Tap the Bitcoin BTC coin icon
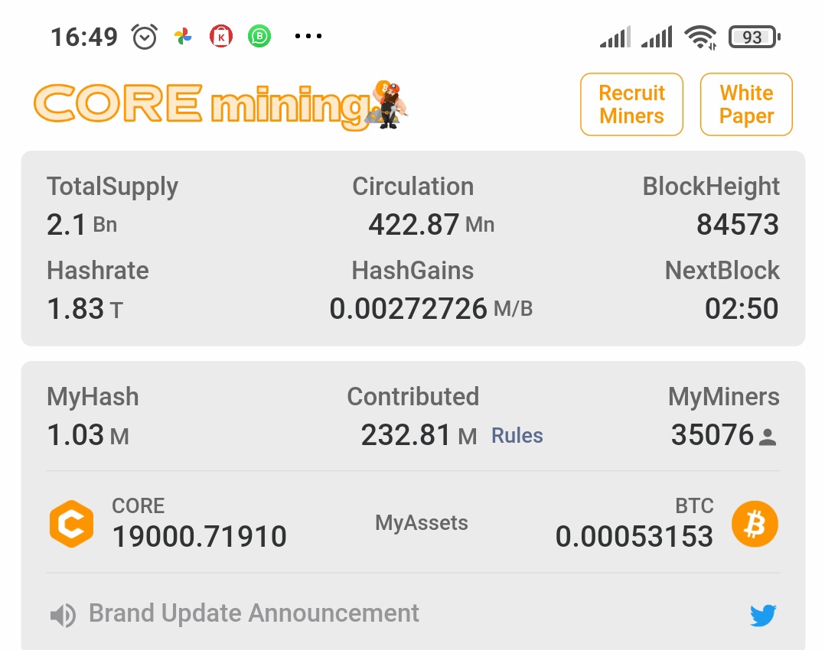 pyautogui.click(x=755, y=524)
